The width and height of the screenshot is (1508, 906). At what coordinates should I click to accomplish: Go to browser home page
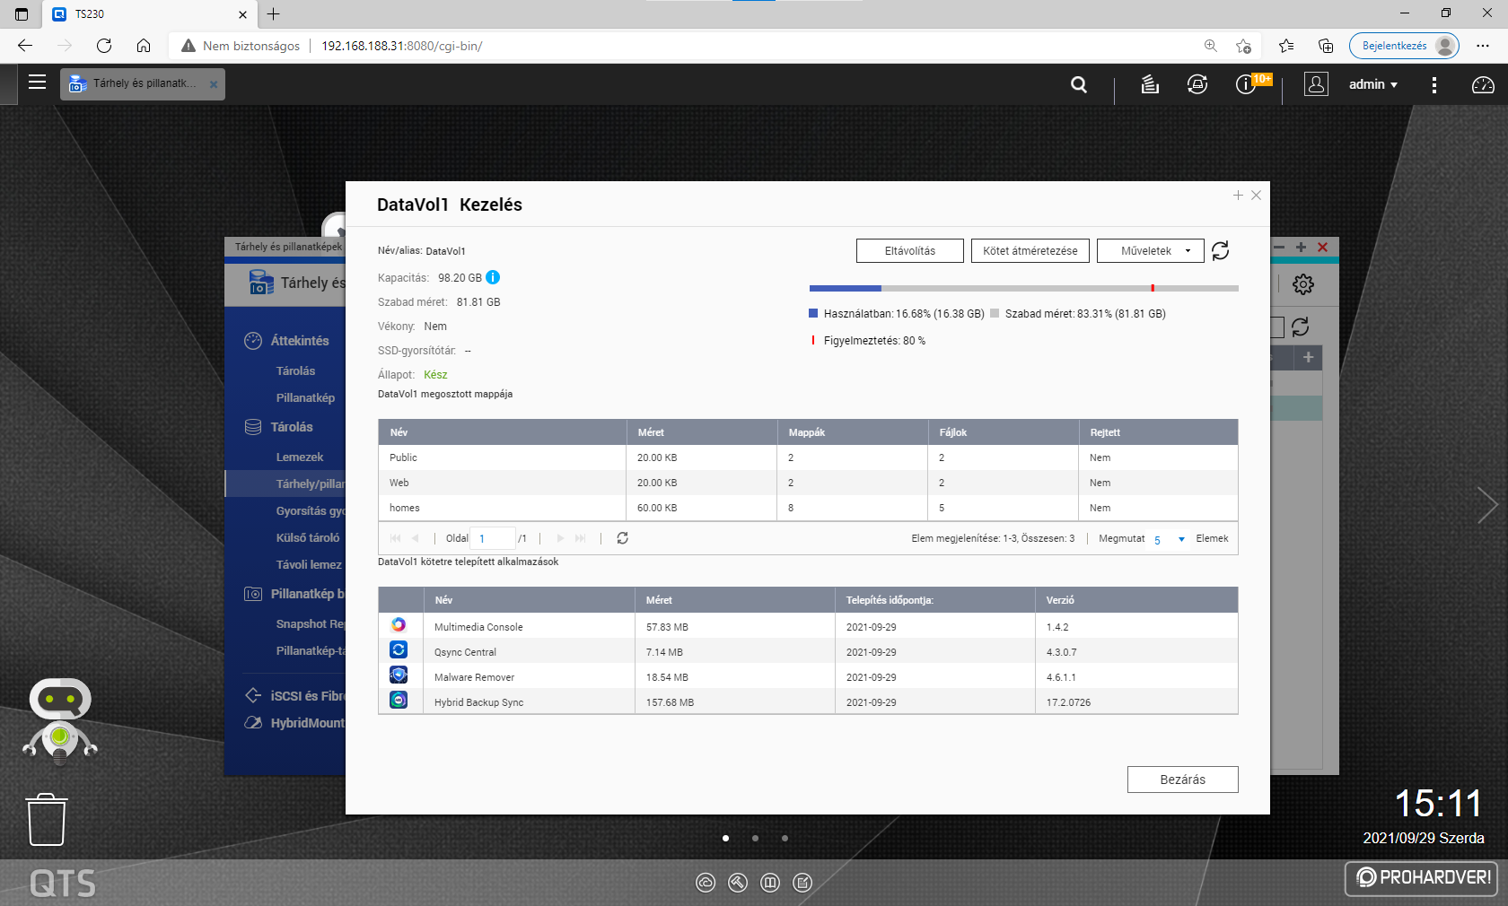[x=144, y=46]
